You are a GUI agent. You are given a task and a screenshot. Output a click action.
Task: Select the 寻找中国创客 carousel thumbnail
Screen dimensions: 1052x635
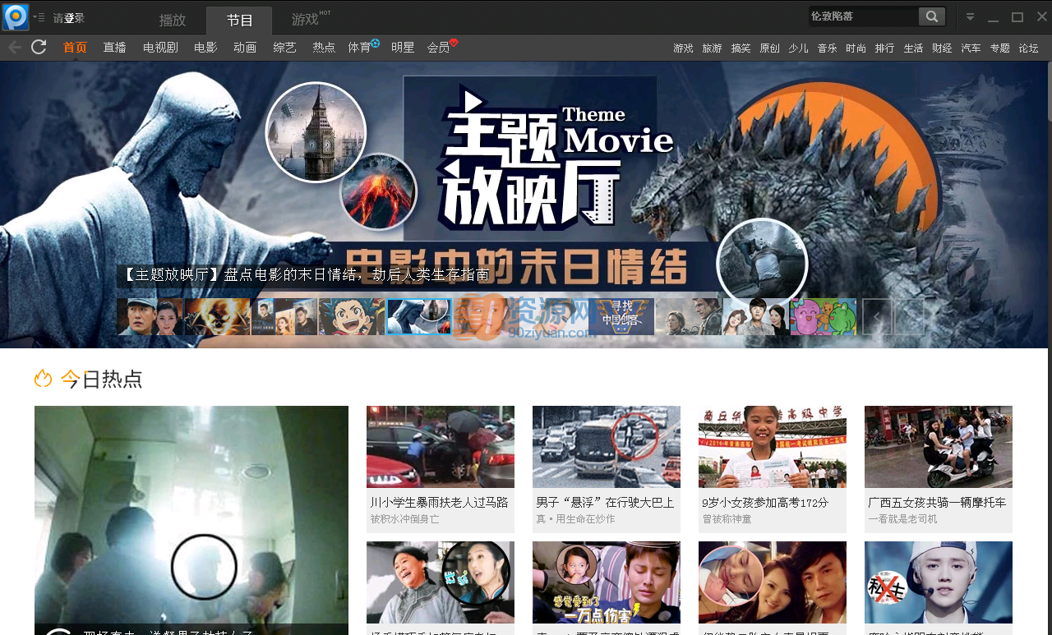tap(621, 316)
